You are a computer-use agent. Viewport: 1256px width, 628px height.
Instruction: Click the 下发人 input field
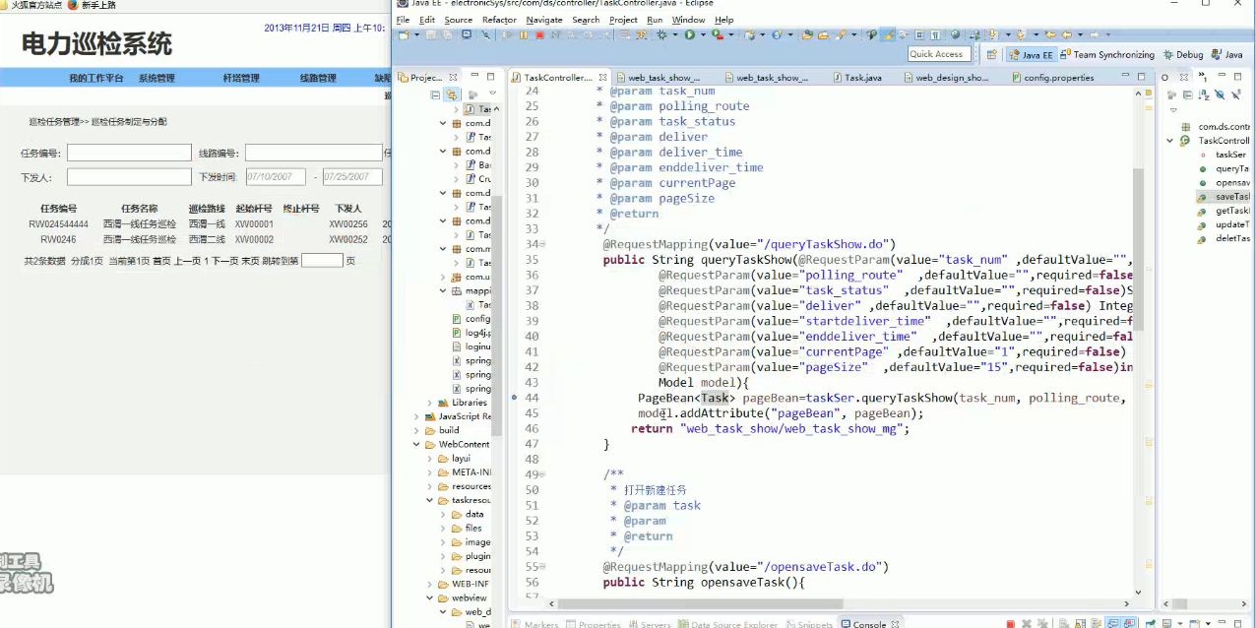[x=129, y=177]
